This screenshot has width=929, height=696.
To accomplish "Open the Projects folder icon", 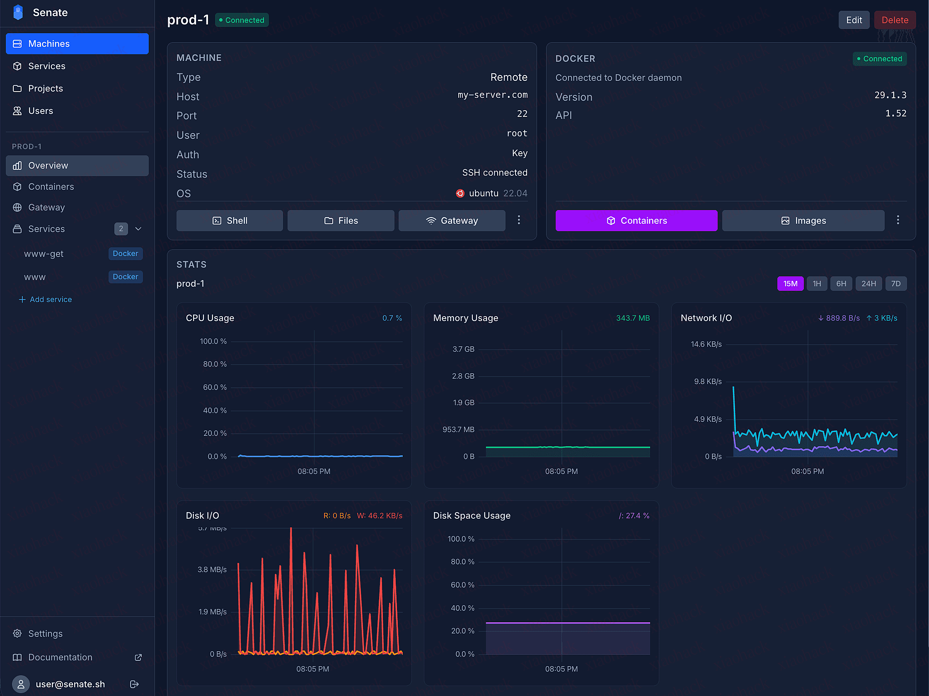I will pyautogui.click(x=17, y=88).
